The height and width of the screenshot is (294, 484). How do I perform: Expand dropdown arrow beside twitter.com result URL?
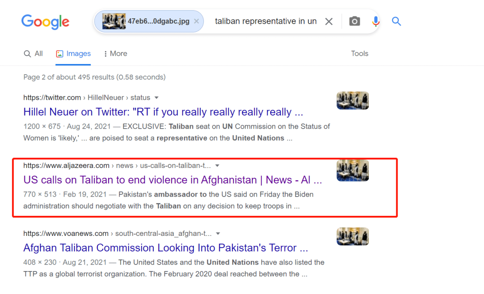[x=156, y=97]
